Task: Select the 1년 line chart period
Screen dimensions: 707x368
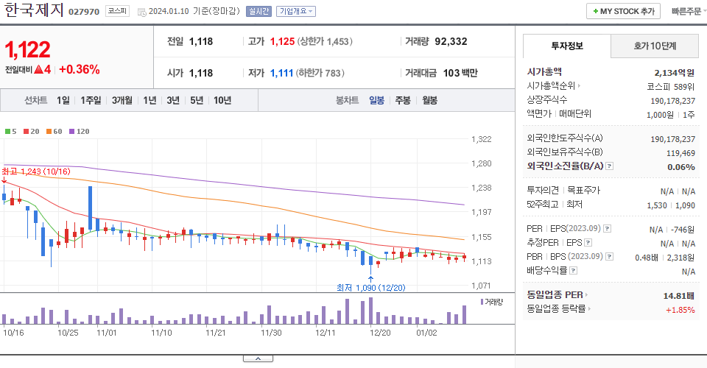Action: click(x=150, y=100)
